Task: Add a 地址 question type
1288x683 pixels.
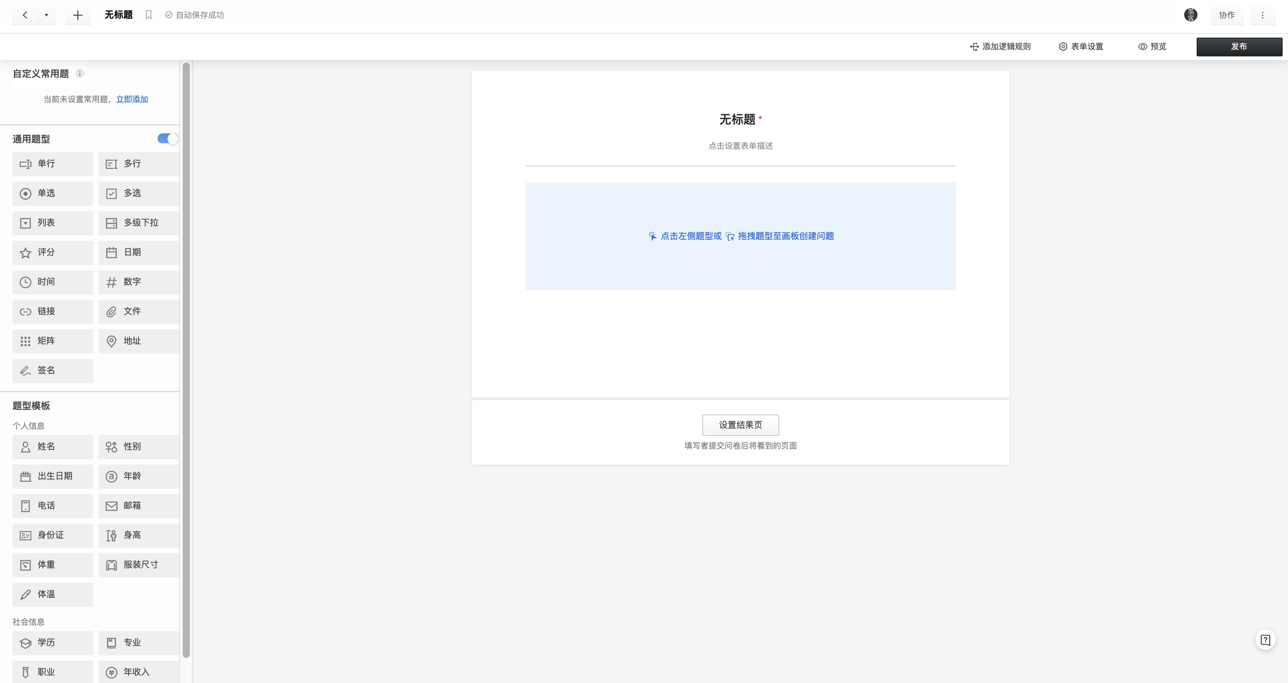Action: [138, 341]
